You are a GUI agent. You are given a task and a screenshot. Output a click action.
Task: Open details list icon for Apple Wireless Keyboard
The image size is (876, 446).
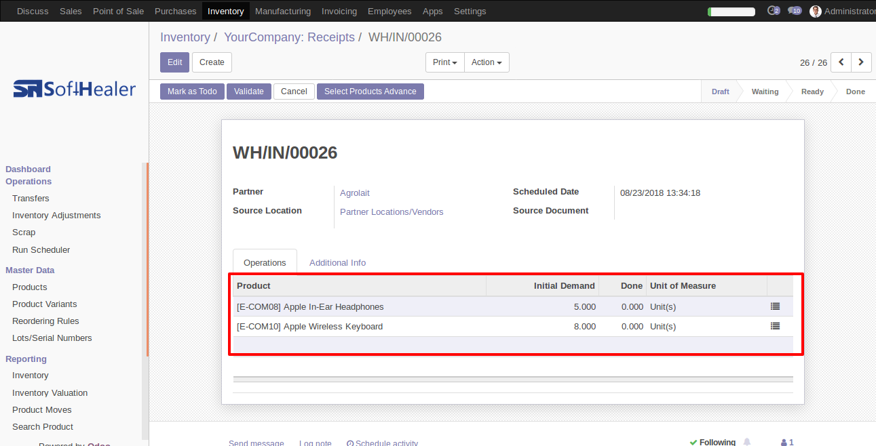coord(775,326)
